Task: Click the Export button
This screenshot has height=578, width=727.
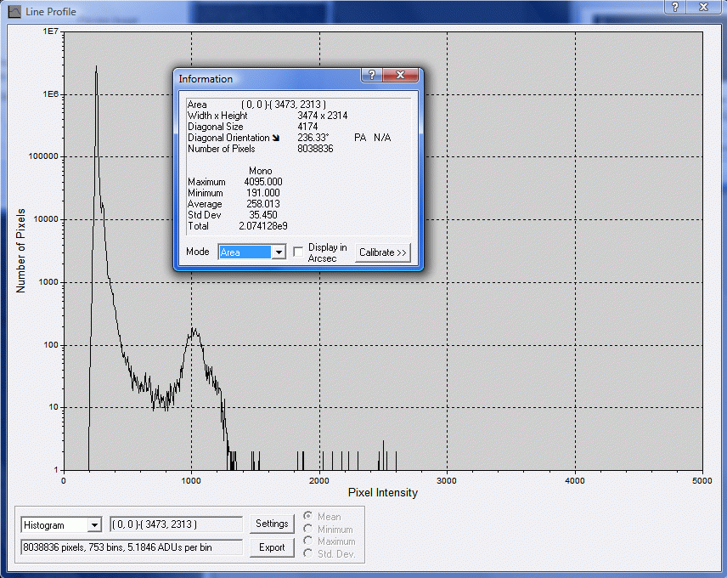Action: [271, 547]
